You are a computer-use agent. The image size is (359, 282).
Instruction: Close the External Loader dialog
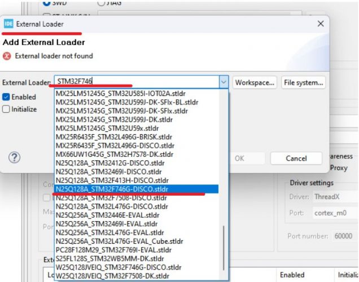[x=320, y=24]
